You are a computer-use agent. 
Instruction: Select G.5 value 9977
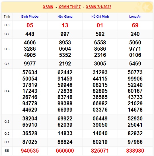30,64
